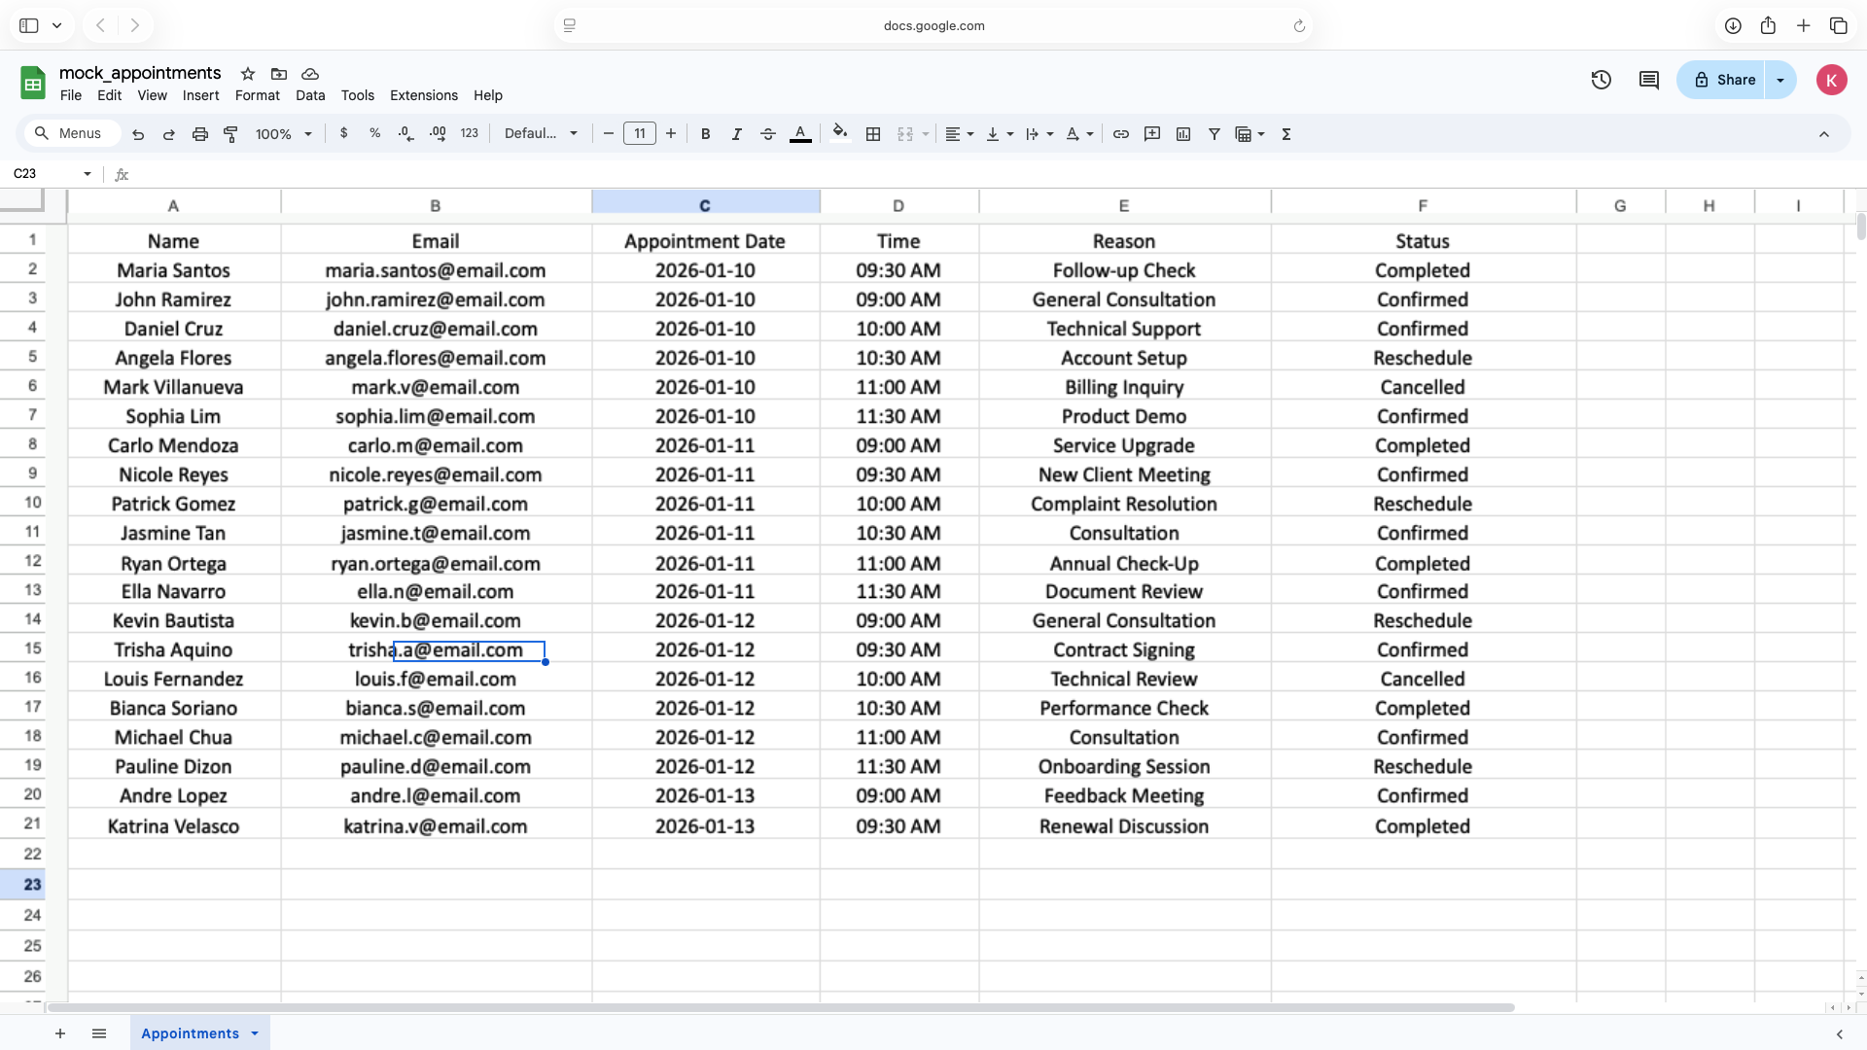
Task: Click the Share button
Action: (1722, 80)
